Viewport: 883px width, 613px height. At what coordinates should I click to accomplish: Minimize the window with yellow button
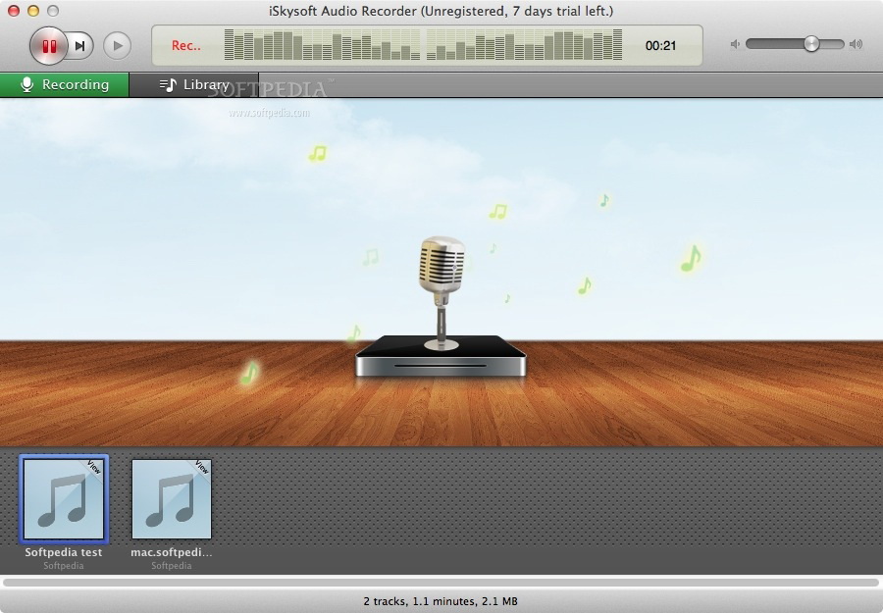pos(33,11)
